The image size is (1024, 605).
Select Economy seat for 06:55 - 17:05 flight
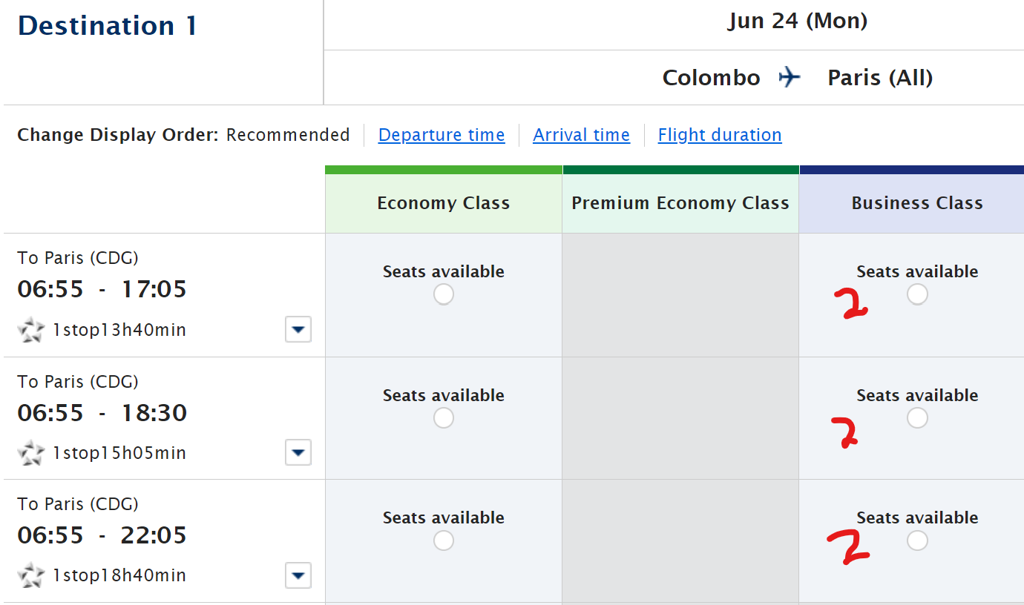tap(444, 295)
